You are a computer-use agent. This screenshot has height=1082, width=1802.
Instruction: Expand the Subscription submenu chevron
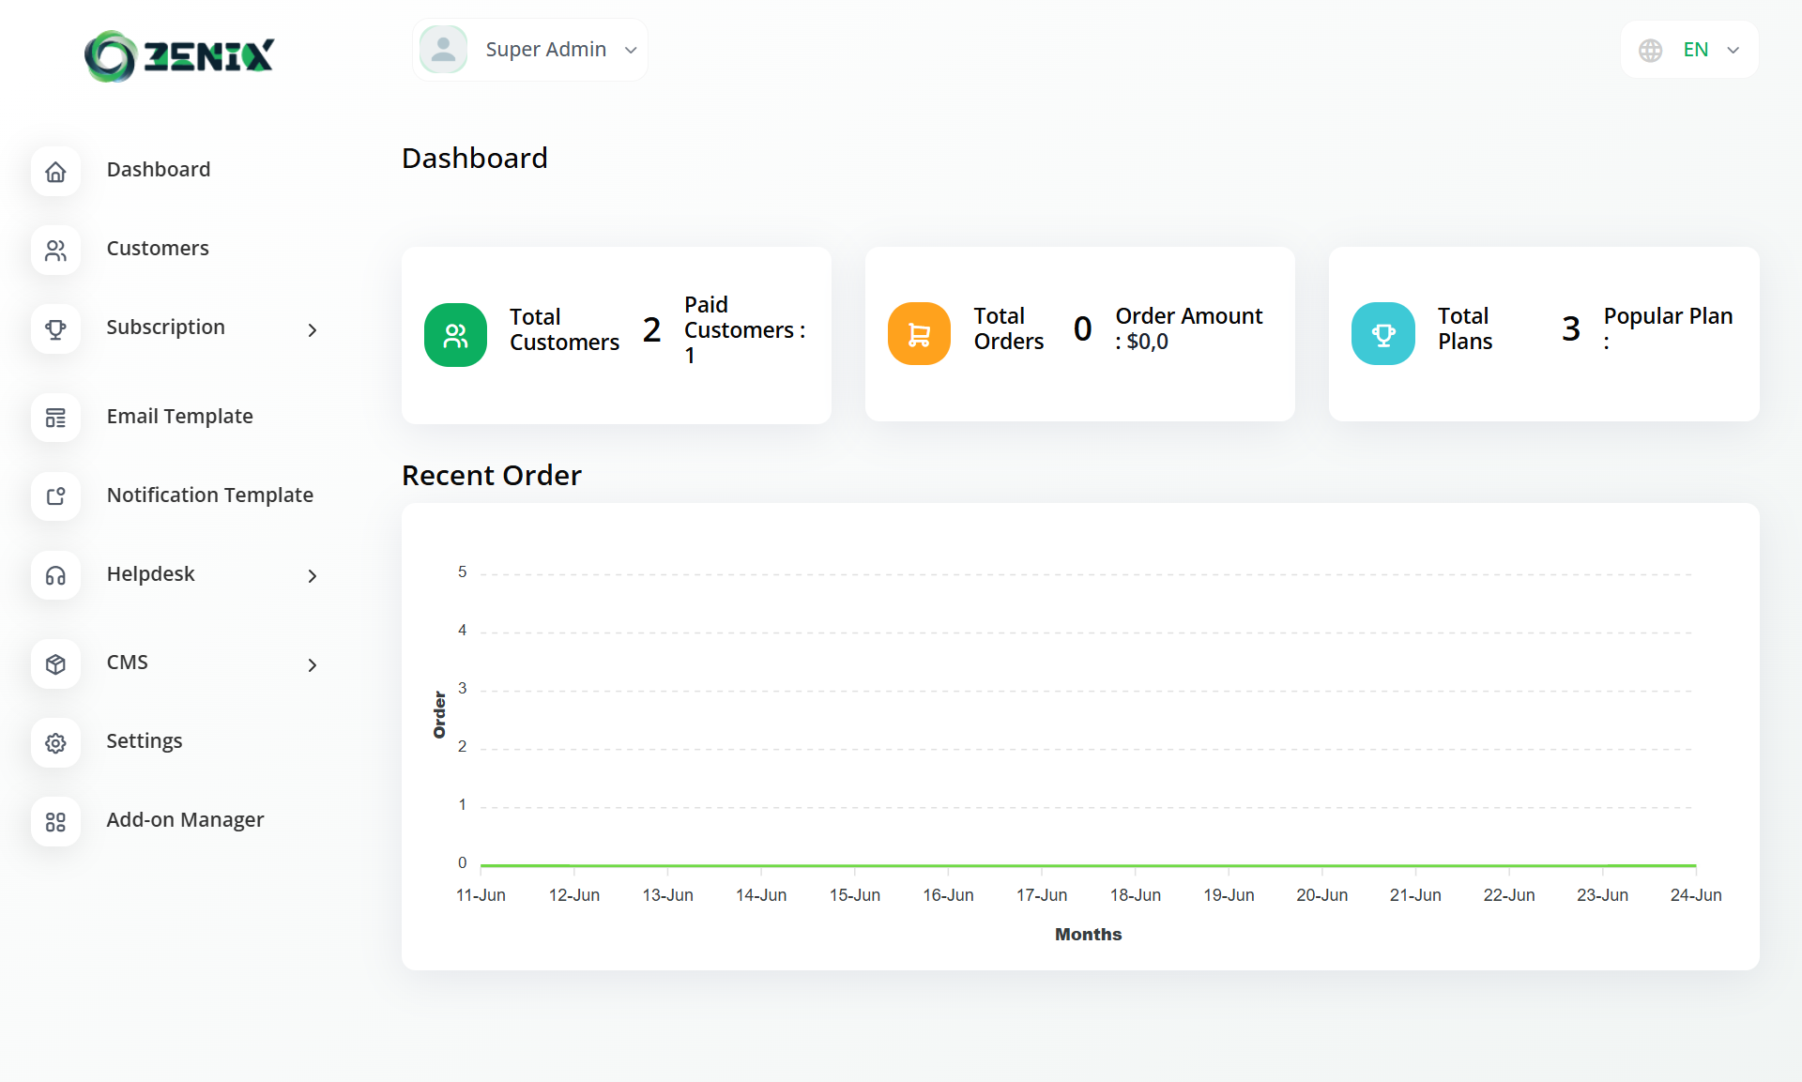pyautogui.click(x=313, y=330)
